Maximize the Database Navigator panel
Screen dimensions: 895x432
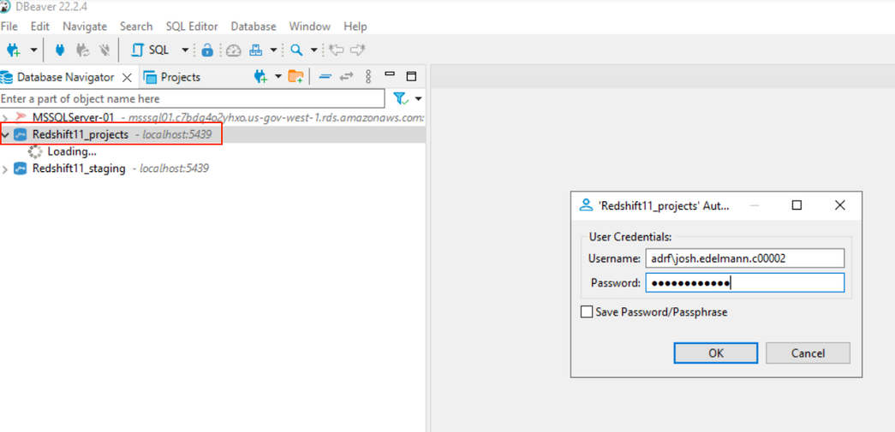click(x=412, y=76)
